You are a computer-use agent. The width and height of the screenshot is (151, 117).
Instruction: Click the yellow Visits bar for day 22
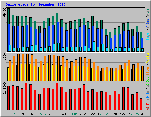tap(101, 76)
